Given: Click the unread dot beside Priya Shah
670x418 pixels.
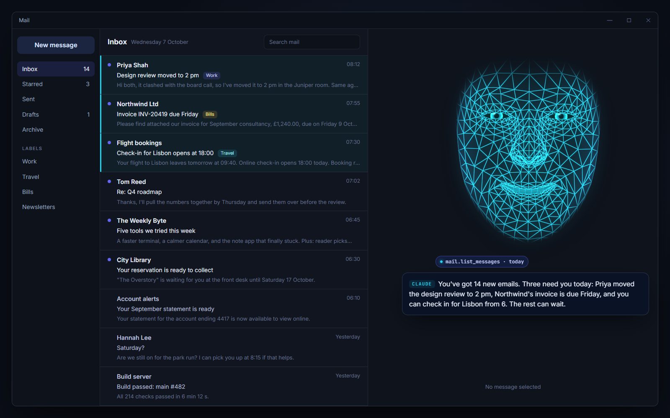Looking at the screenshot, I should point(109,65).
